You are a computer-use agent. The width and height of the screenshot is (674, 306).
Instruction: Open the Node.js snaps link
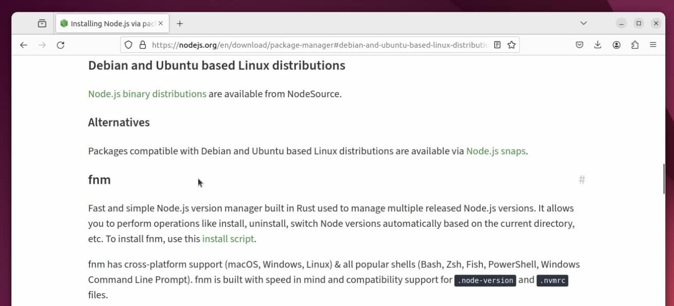496,151
